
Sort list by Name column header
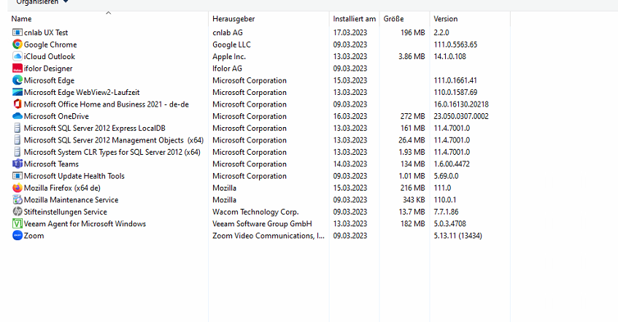click(x=22, y=18)
